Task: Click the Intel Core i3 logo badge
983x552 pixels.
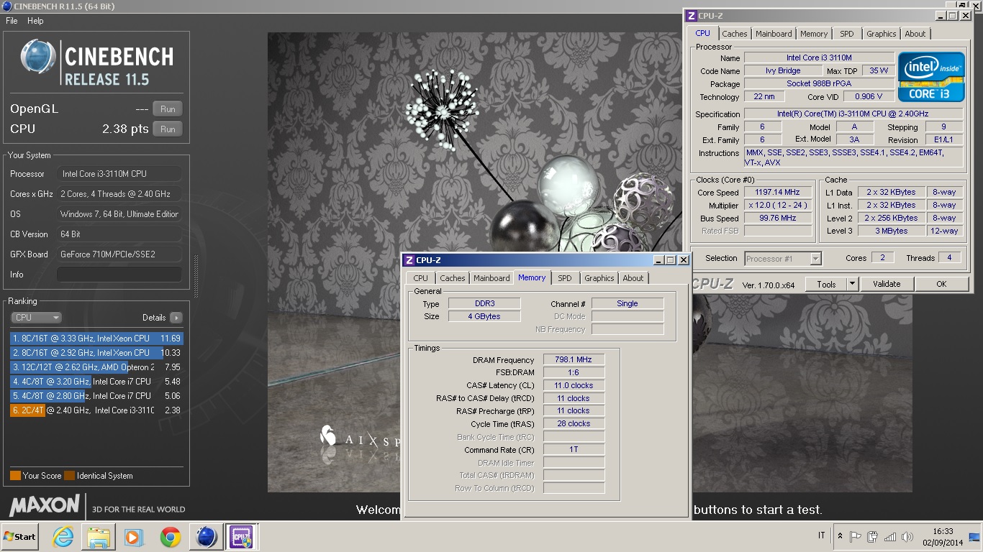Action: click(x=931, y=77)
